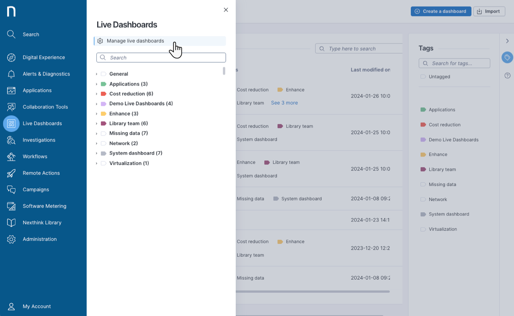This screenshot has height=316, width=514.
Task: Click Create a dashboard button
Action: point(441,11)
